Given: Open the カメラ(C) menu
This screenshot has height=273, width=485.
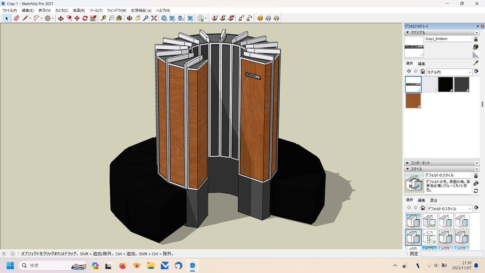Looking at the screenshot, I should [x=61, y=10].
